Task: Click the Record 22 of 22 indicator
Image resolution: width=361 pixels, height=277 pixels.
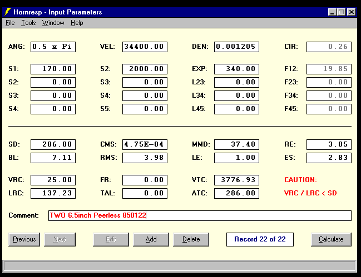Action: [260, 239]
